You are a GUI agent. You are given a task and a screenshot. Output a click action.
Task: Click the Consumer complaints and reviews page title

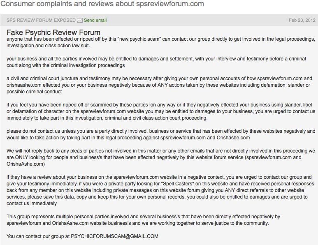click(102, 4)
